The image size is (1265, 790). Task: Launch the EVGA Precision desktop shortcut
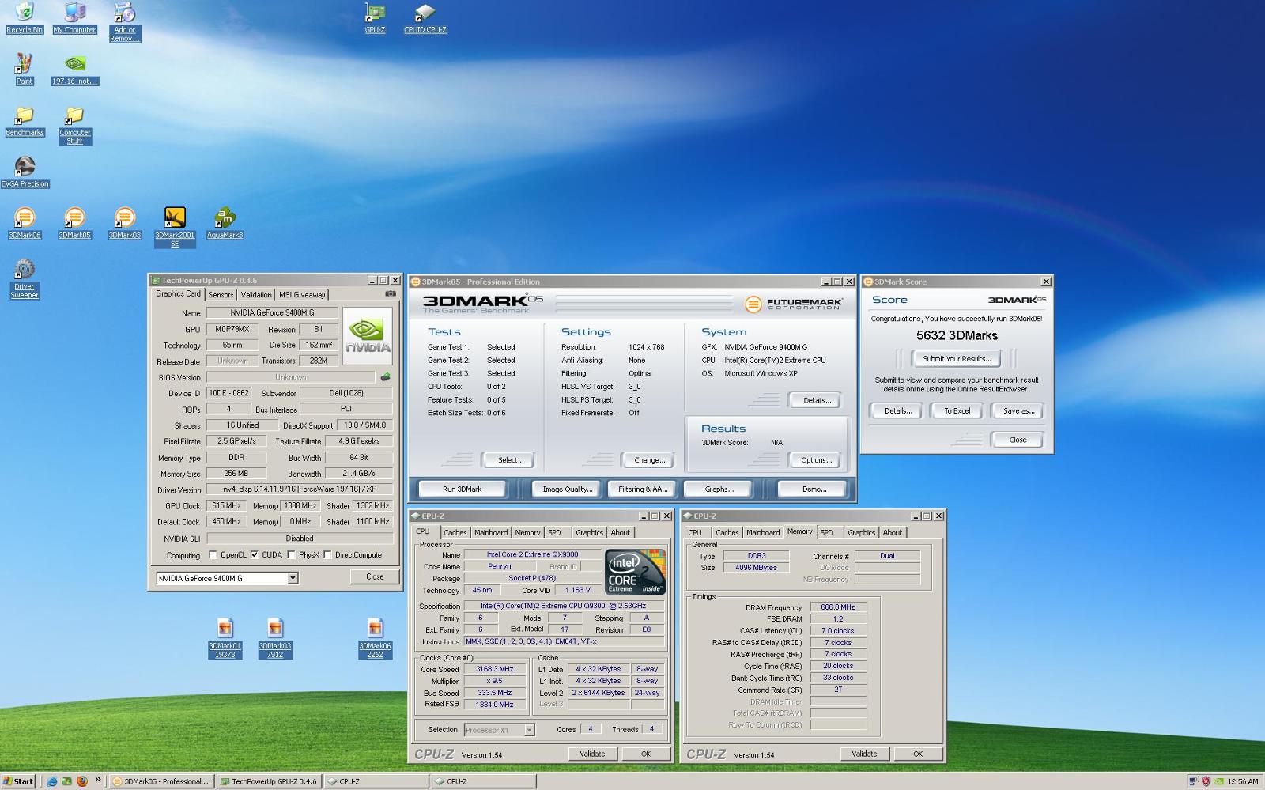tap(25, 172)
